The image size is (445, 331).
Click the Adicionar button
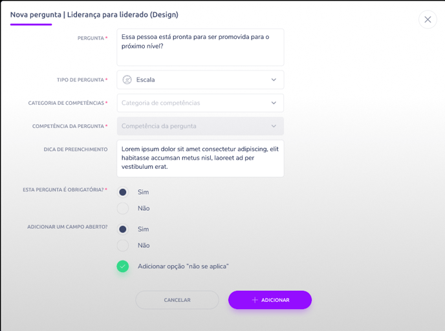tap(270, 300)
